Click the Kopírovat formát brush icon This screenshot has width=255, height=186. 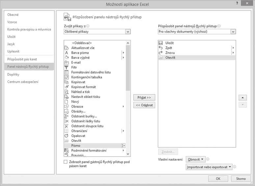pos(67,87)
